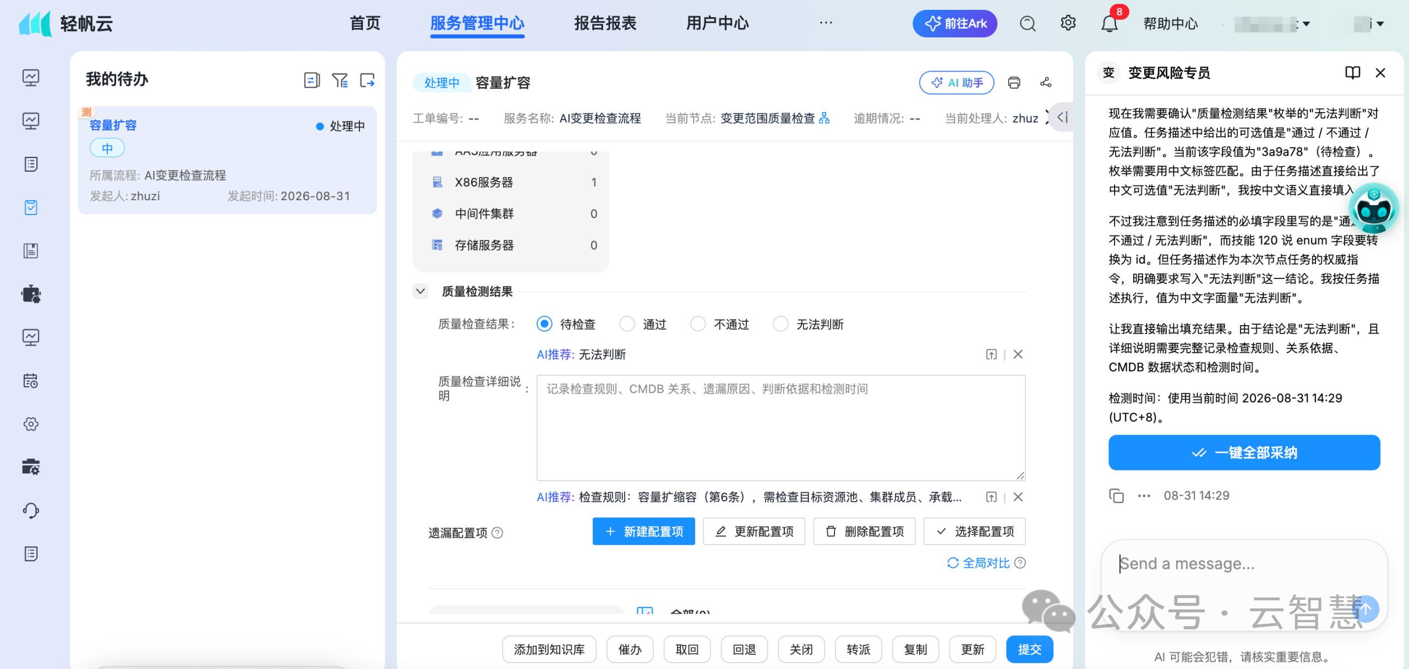Click the node flowchart icon after 变更范围质量检查
Viewport: 1409px width, 669px height.
coord(824,118)
